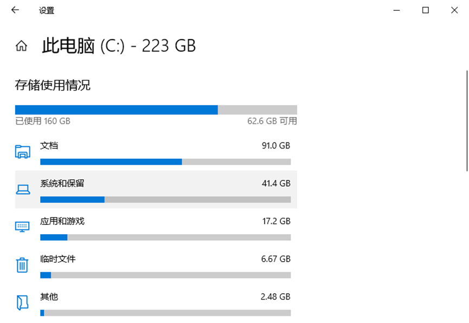Viewport: 469px width, 323px height.
Task: Click the 临时文件 trash bin icon
Action: (x=22, y=265)
